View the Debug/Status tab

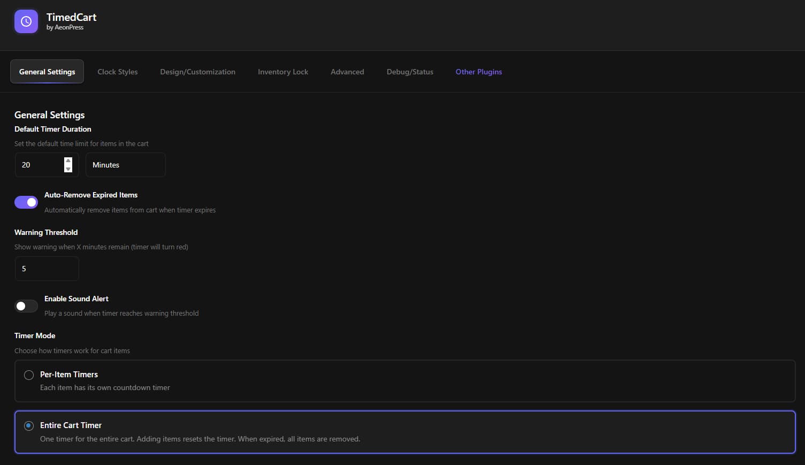pos(410,71)
